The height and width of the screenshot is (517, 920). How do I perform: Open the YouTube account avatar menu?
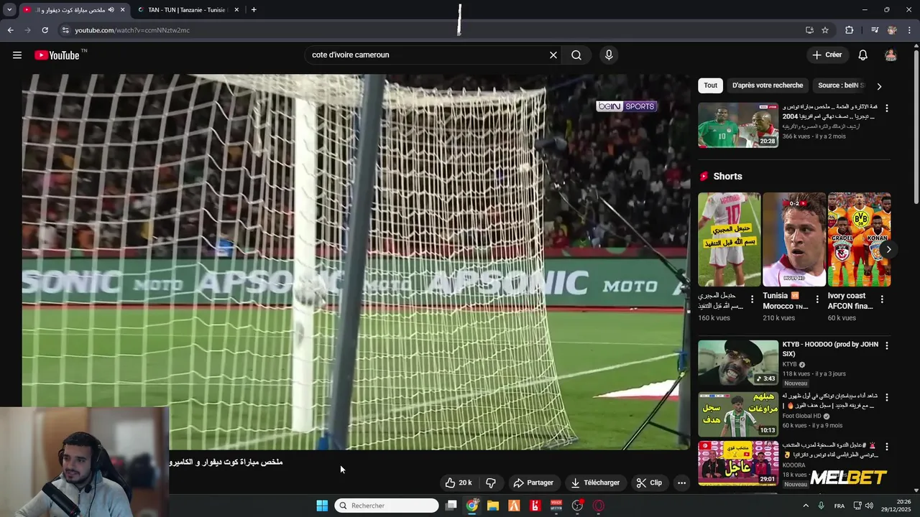click(x=891, y=55)
